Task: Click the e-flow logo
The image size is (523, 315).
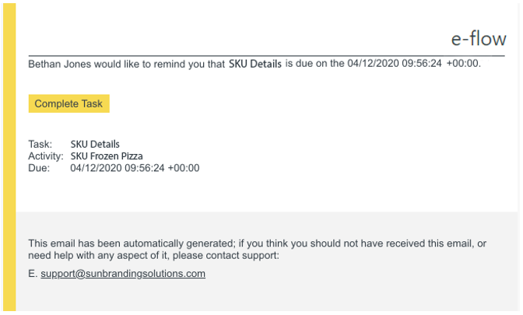Action: coord(479,39)
